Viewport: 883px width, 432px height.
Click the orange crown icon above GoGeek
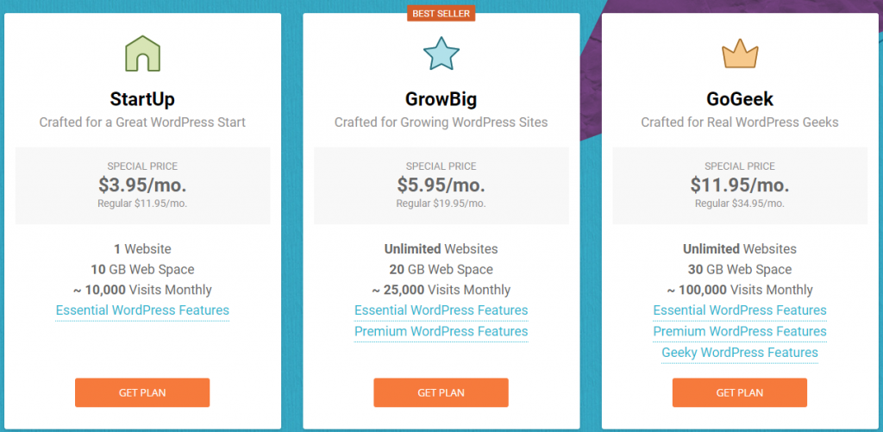pyautogui.click(x=740, y=54)
